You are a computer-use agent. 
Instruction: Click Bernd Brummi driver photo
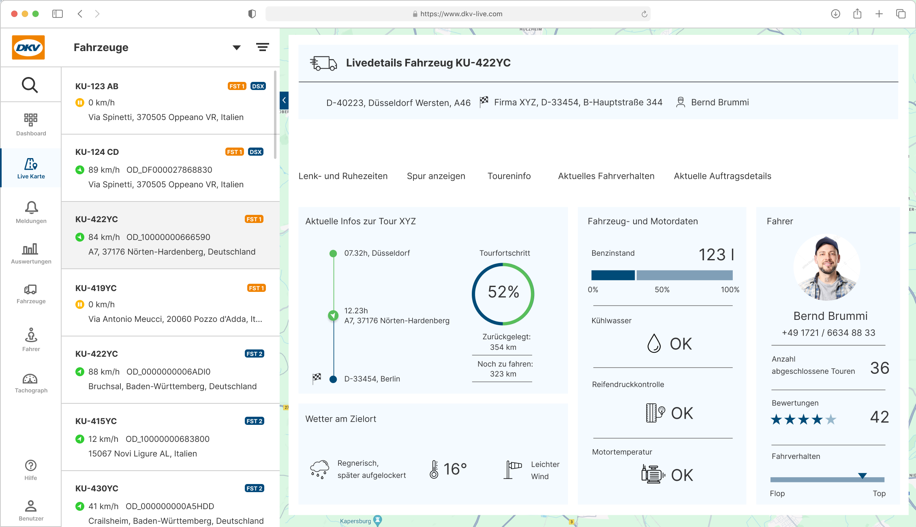pos(827,268)
